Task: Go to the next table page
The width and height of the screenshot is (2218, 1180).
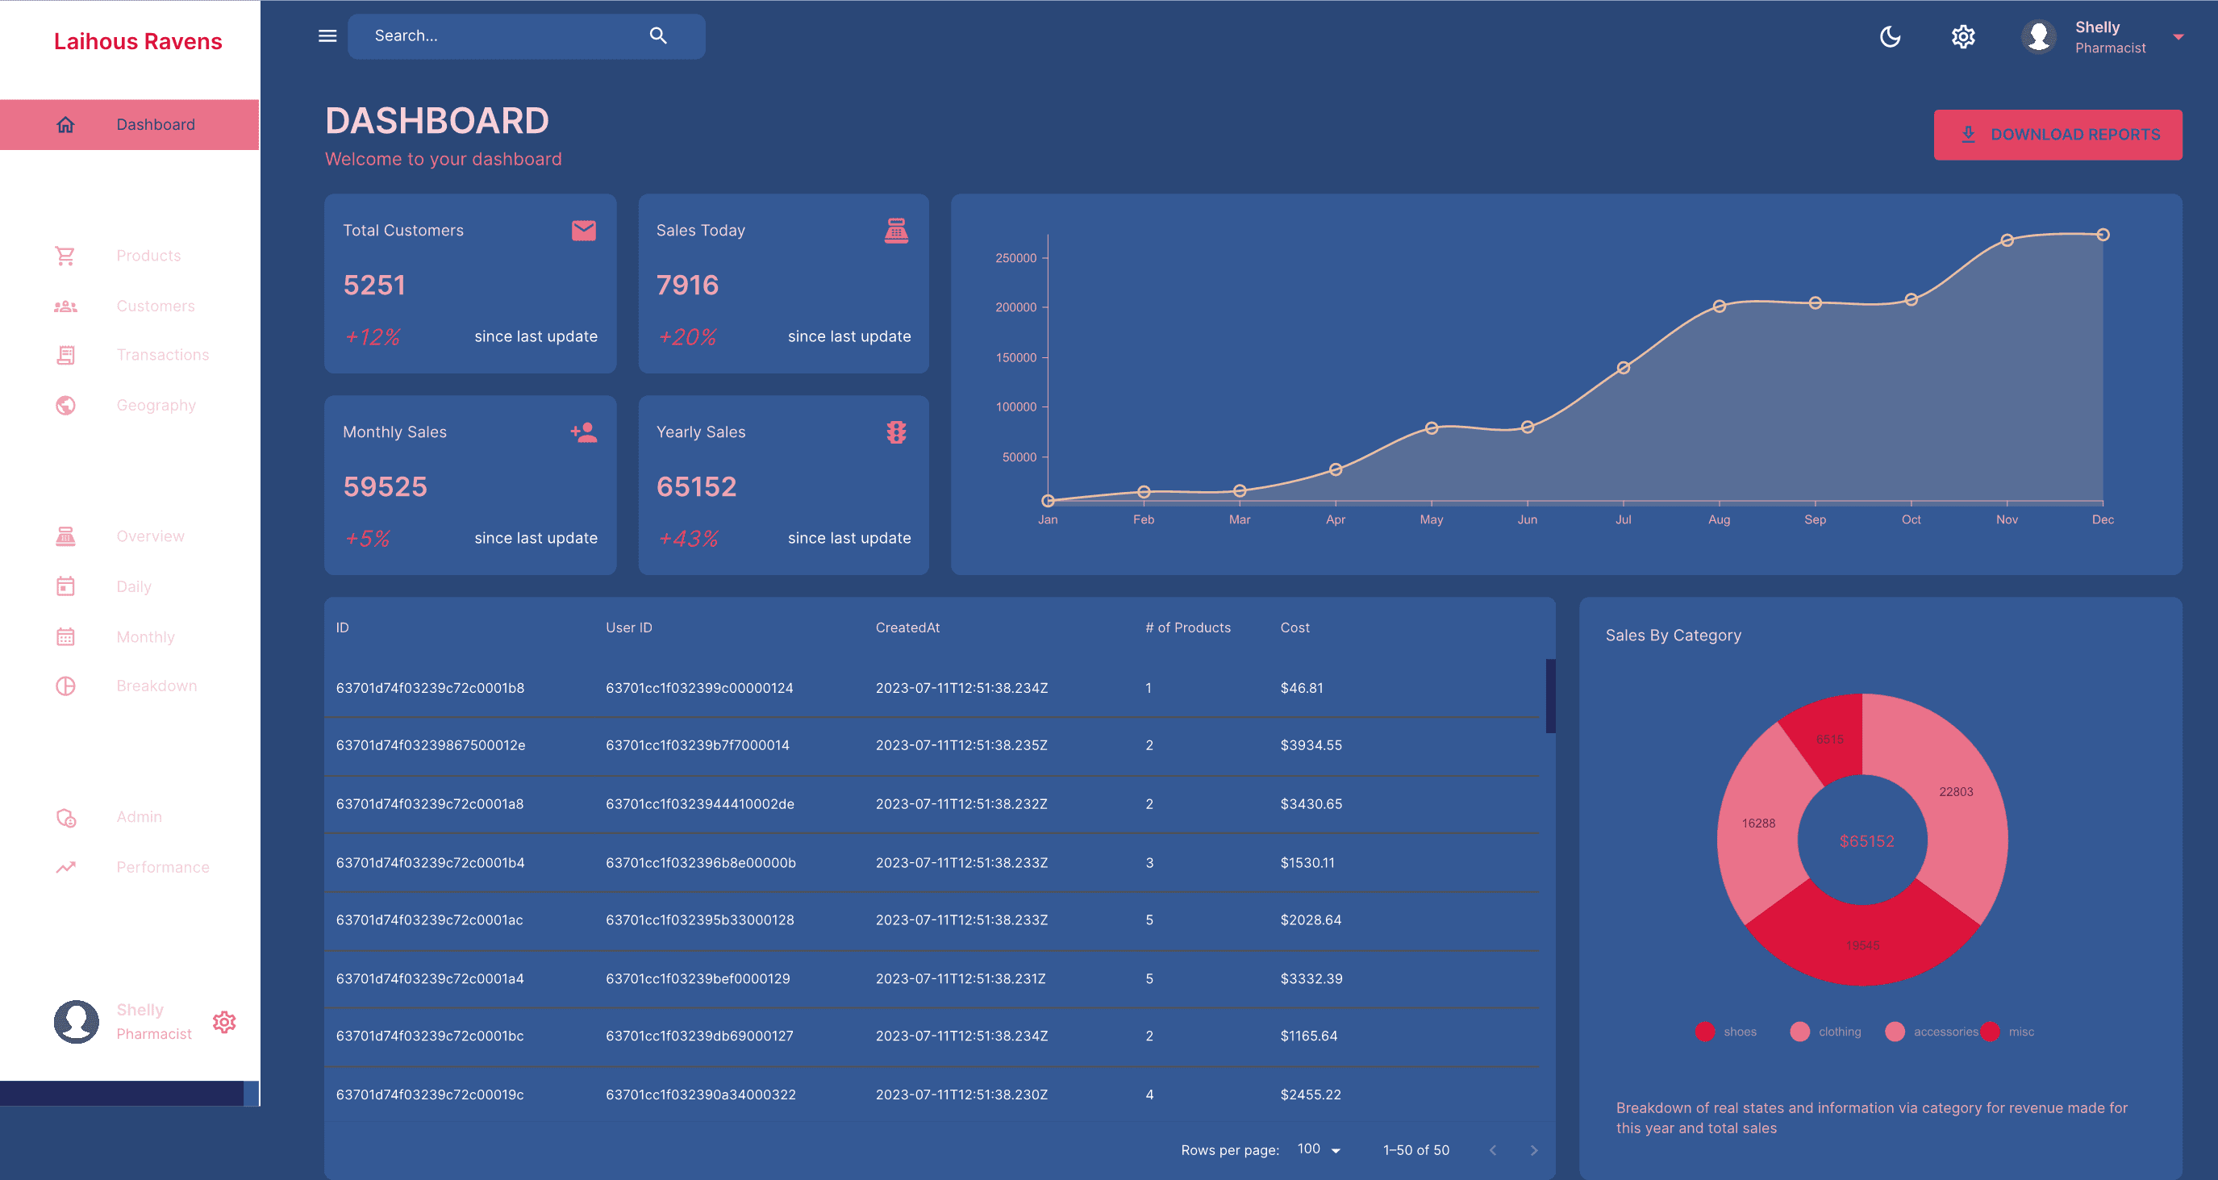Action: pyautogui.click(x=1533, y=1151)
